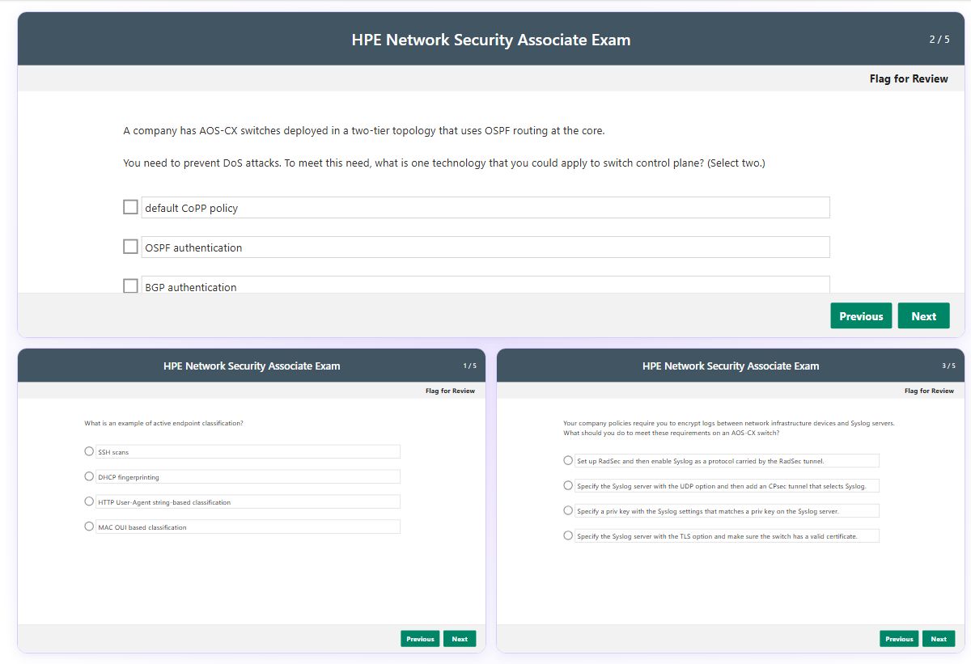Image resolution: width=971 pixels, height=664 pixels.
Task: Check the OSPF authentication checkbox
Action: click(130, 247)
